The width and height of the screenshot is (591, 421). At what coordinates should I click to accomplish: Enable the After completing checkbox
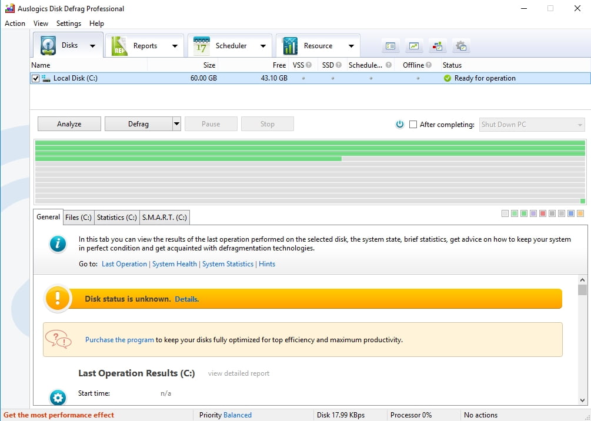[x=413, y=125]
